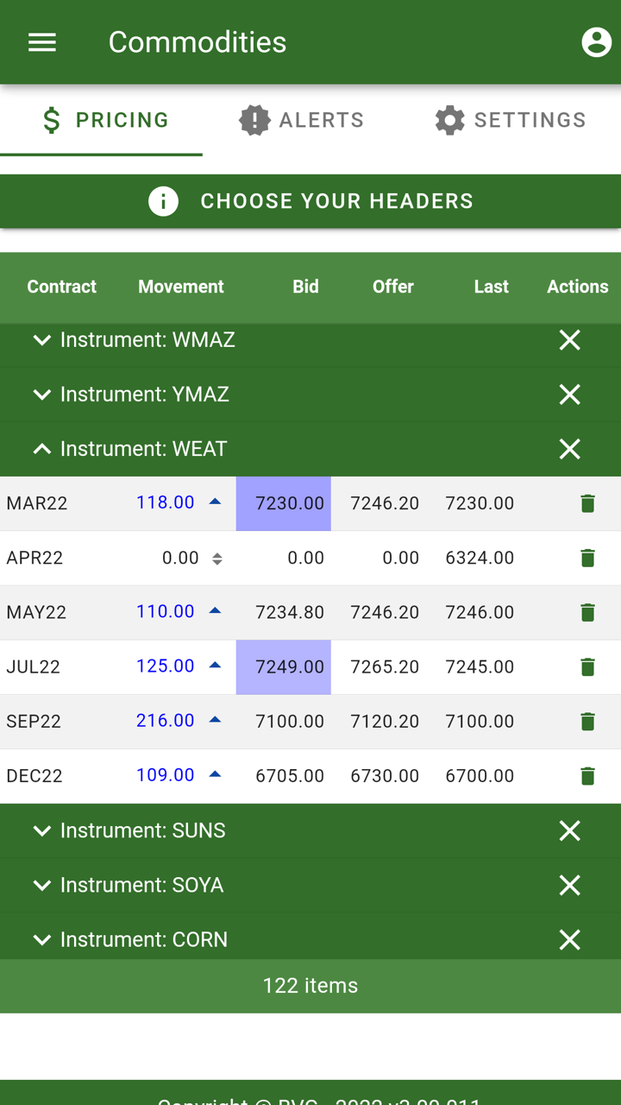The image size is (621, 1105).
Task: Remove the WEAT instrument group
Action: pos(569,449)
